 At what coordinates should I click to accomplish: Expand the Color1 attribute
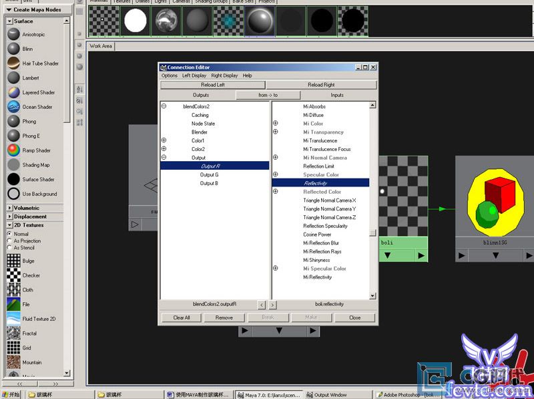tap(164, 140)
